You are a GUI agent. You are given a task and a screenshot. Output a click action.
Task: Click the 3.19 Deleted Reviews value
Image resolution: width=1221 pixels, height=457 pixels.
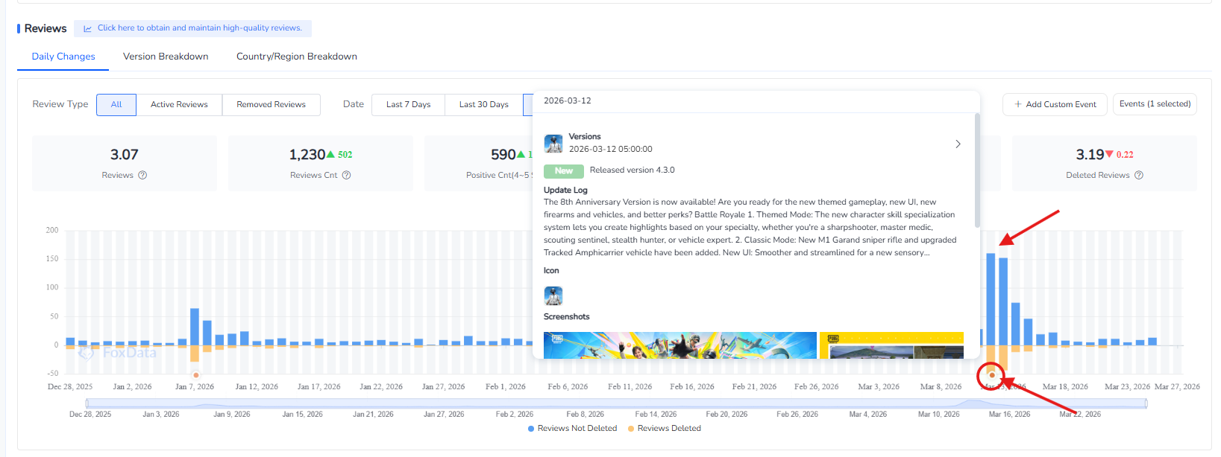coord(1090,155)
